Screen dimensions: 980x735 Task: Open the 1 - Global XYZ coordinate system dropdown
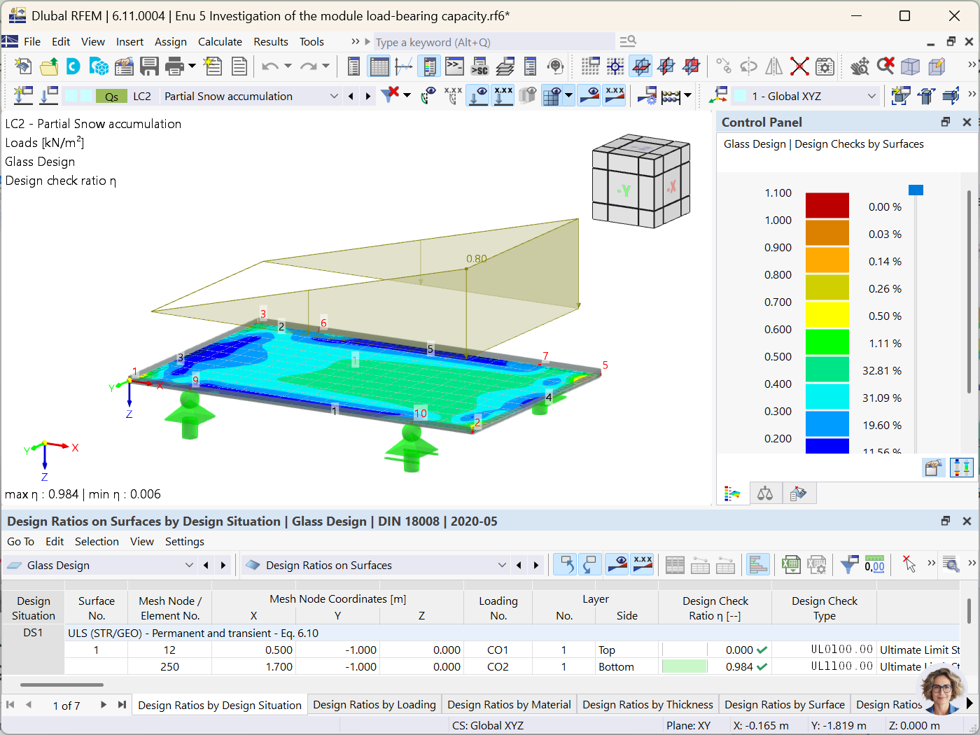tap(871, 96)
